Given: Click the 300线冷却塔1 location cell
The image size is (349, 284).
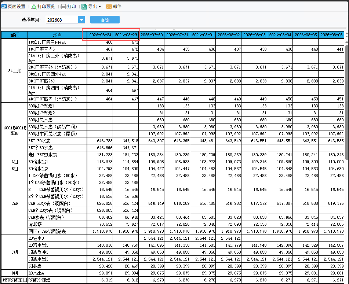Looking at the screenshot, I should [57, 106].
